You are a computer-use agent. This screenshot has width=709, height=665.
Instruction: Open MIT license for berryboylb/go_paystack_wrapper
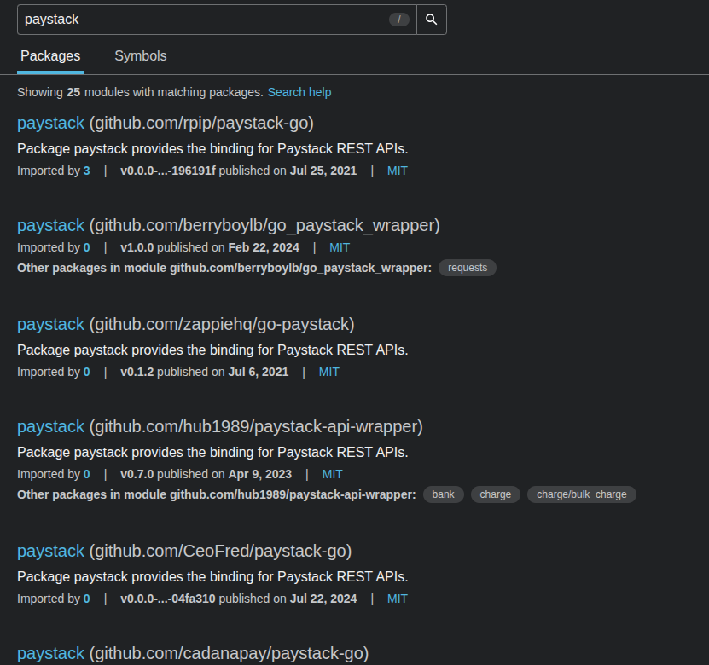tap(340, 247)
